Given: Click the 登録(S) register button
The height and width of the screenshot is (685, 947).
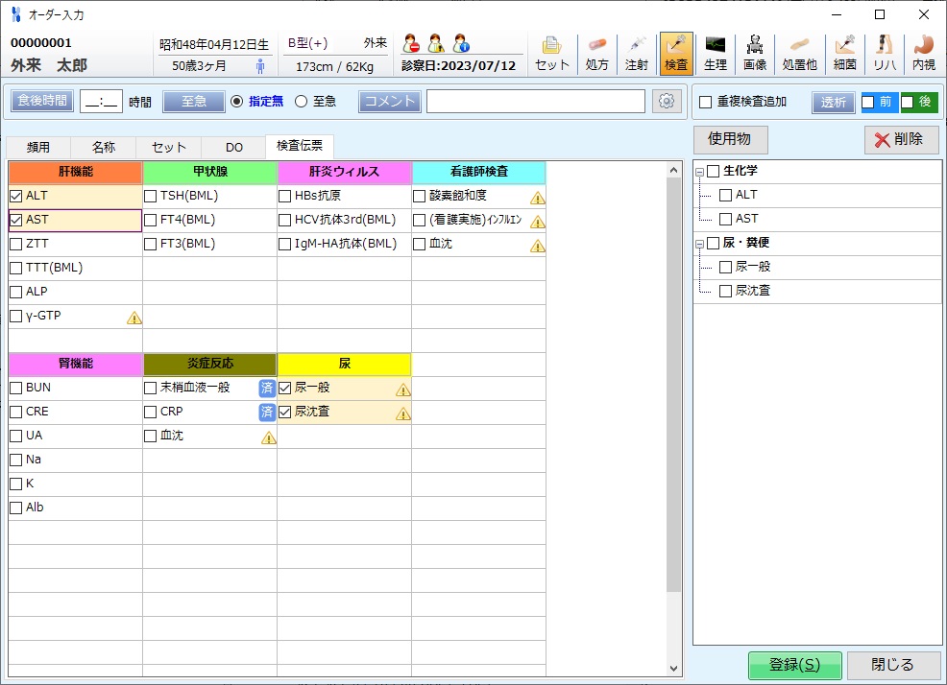Looking at the screenshot, I should click(794, 665).
